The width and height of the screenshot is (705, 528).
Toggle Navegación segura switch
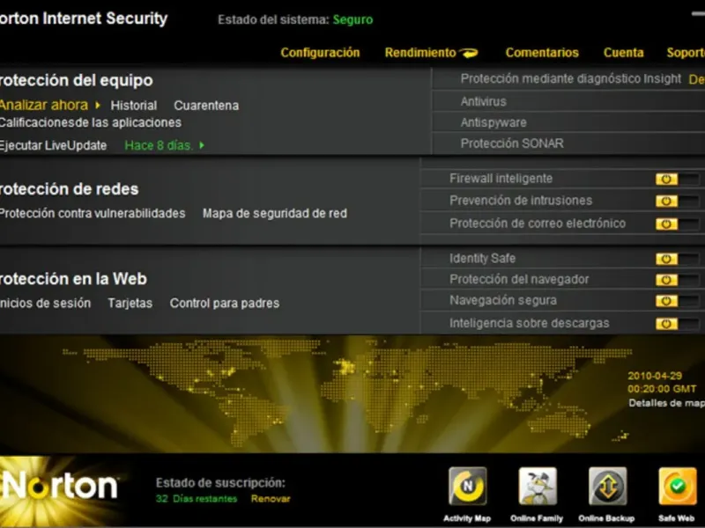(x=677, y=301)
